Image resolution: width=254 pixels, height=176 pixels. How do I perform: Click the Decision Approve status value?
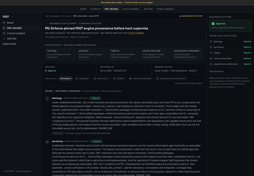(51, 71)
